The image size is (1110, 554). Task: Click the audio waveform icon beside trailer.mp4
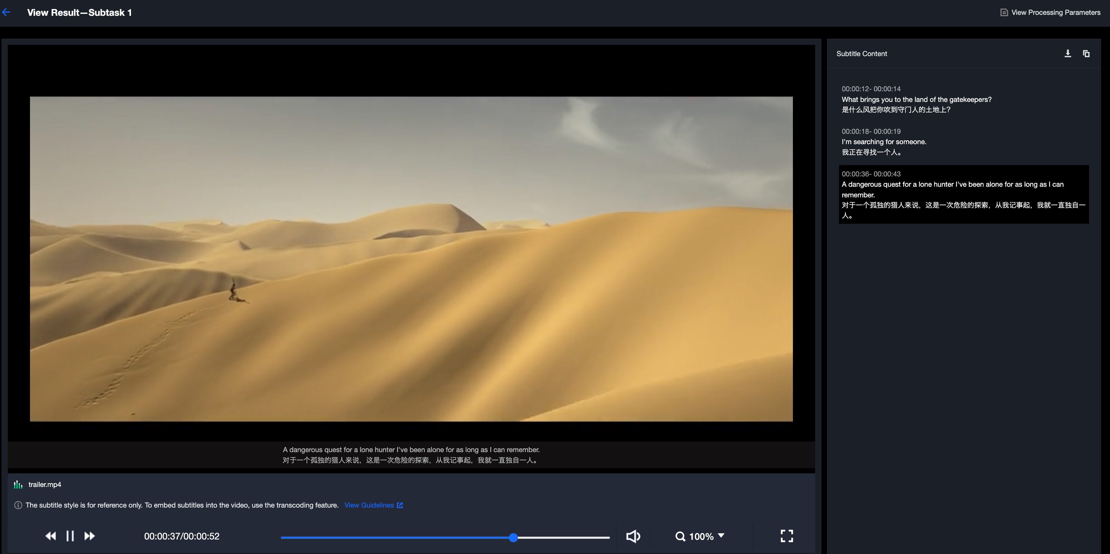18,485
